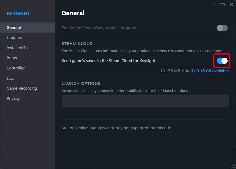Viewport: 236px width, 169px height.
Task: Click the Enable Steam Overlay label
Action: [x=99, y=28]
